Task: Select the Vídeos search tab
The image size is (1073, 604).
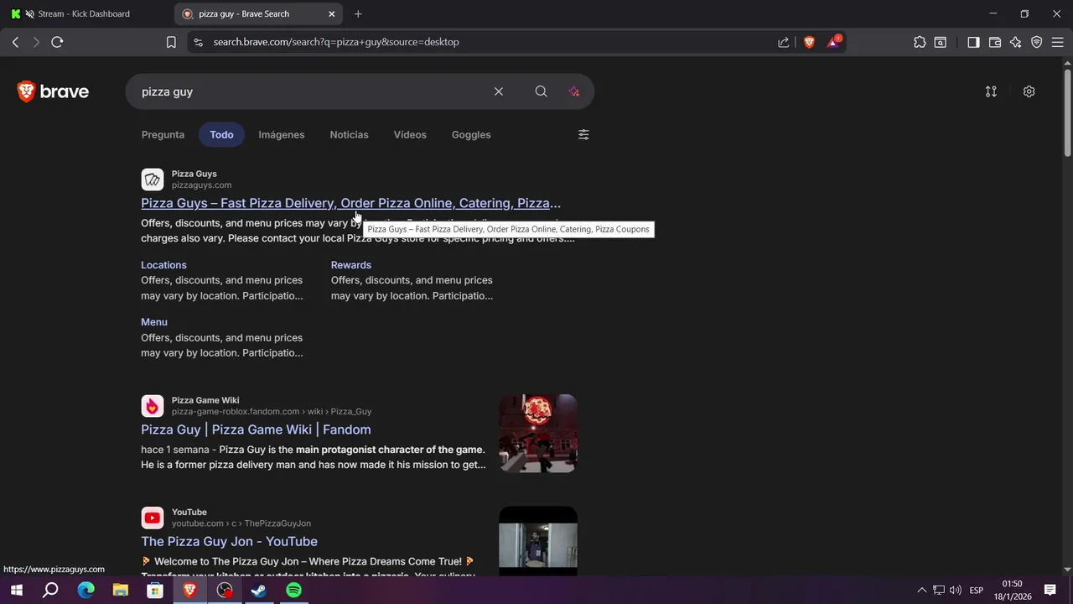Action: (x=410, y=134)
